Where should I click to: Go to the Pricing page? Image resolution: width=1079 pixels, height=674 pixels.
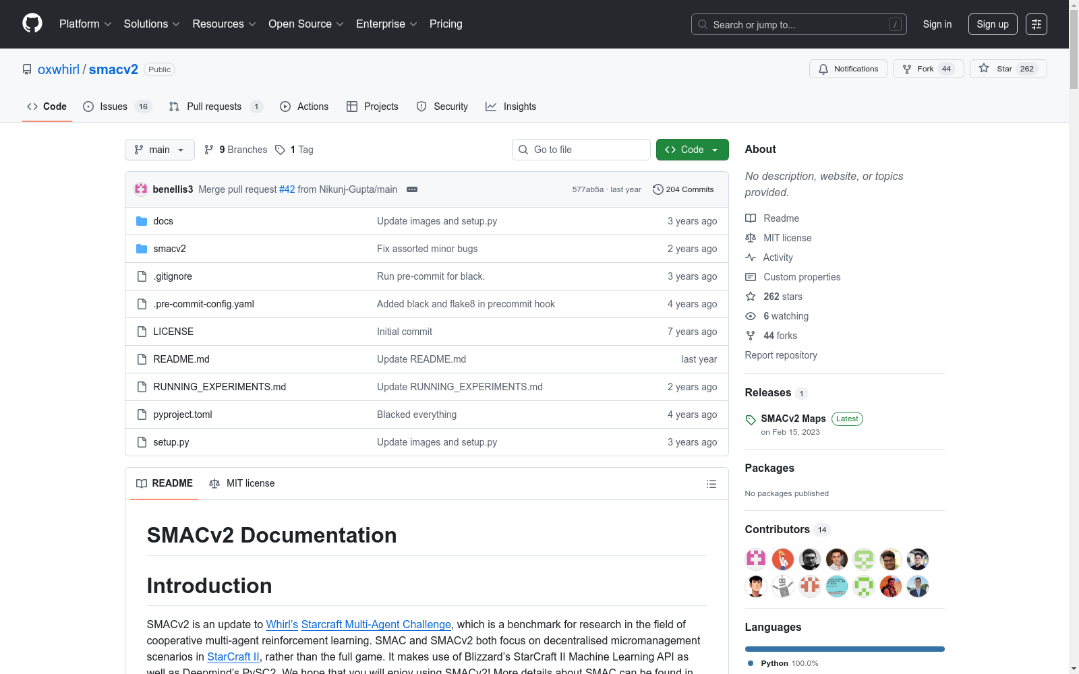tap(446, 24)
